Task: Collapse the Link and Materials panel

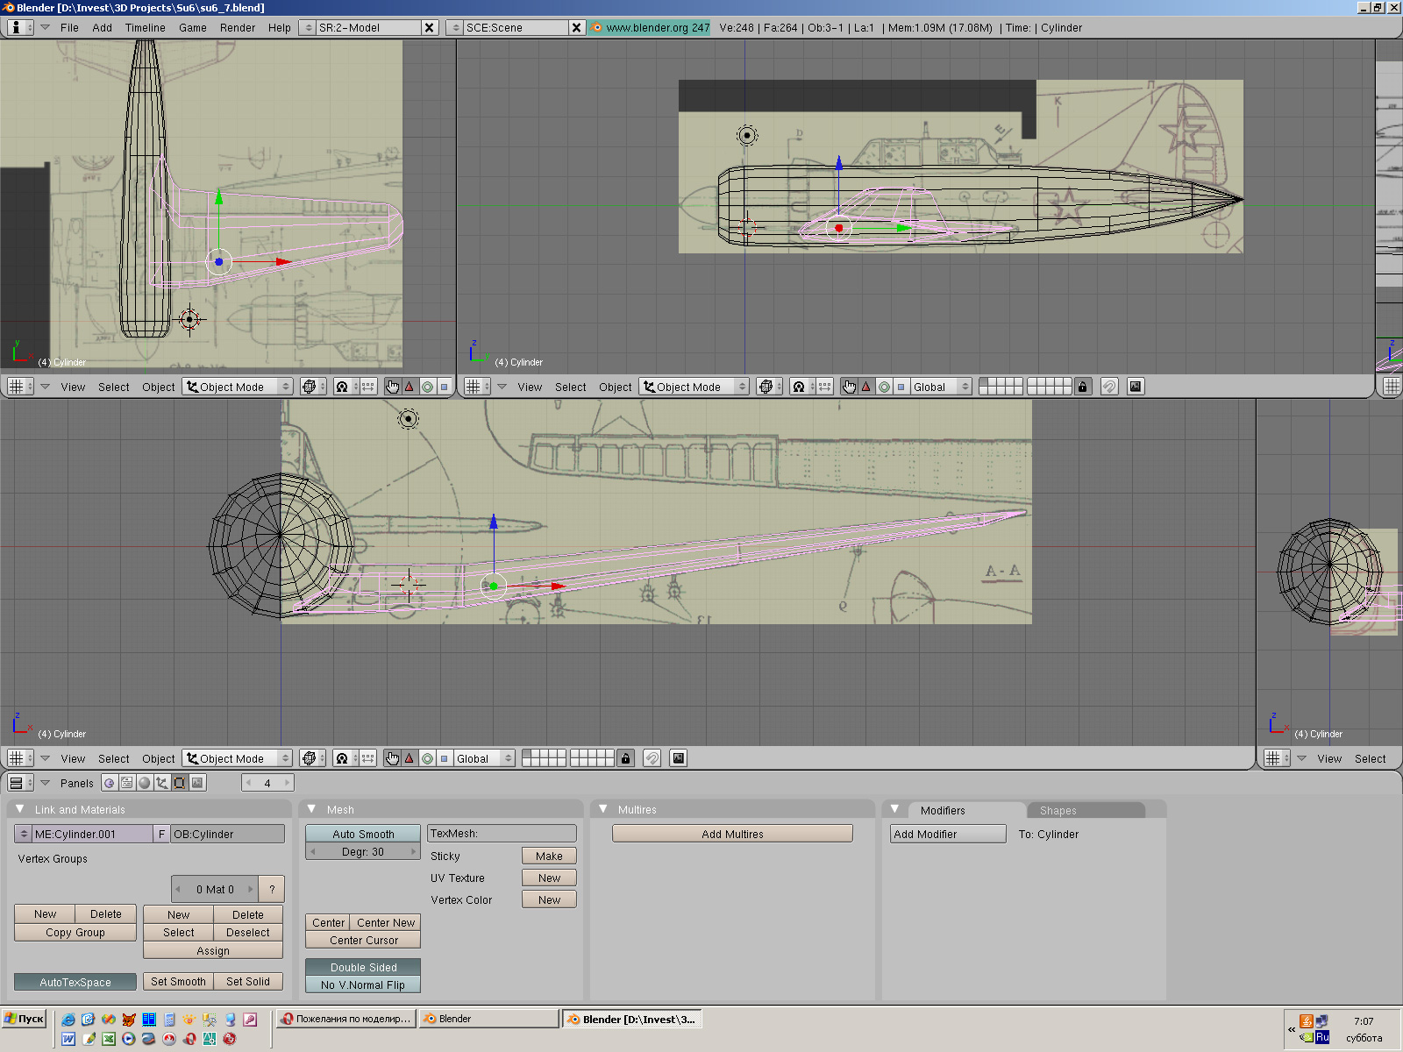Action: coord(20,809)
